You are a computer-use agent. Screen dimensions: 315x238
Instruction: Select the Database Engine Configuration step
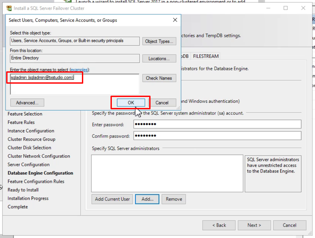tap(40, 173)
